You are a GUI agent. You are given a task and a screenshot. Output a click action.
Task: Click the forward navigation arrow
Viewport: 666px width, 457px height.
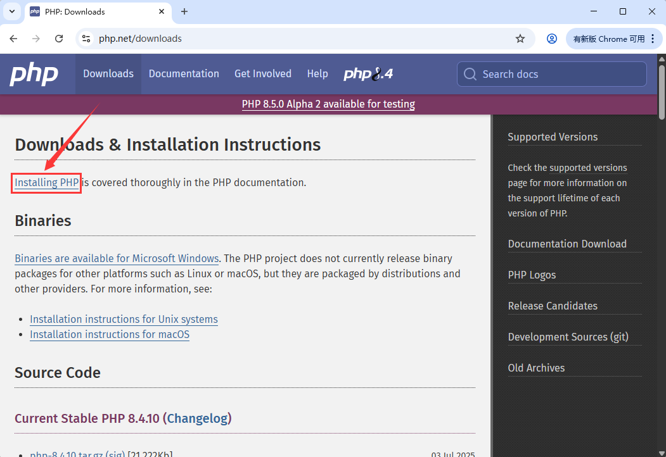pyautogui.click(x=36, y=39)
